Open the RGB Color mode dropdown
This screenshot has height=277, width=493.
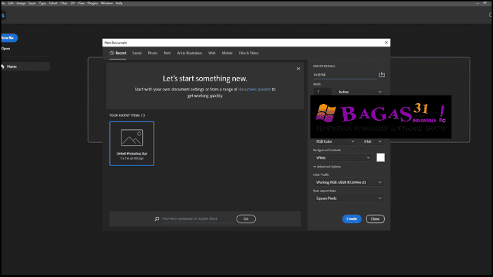(335, 141)
